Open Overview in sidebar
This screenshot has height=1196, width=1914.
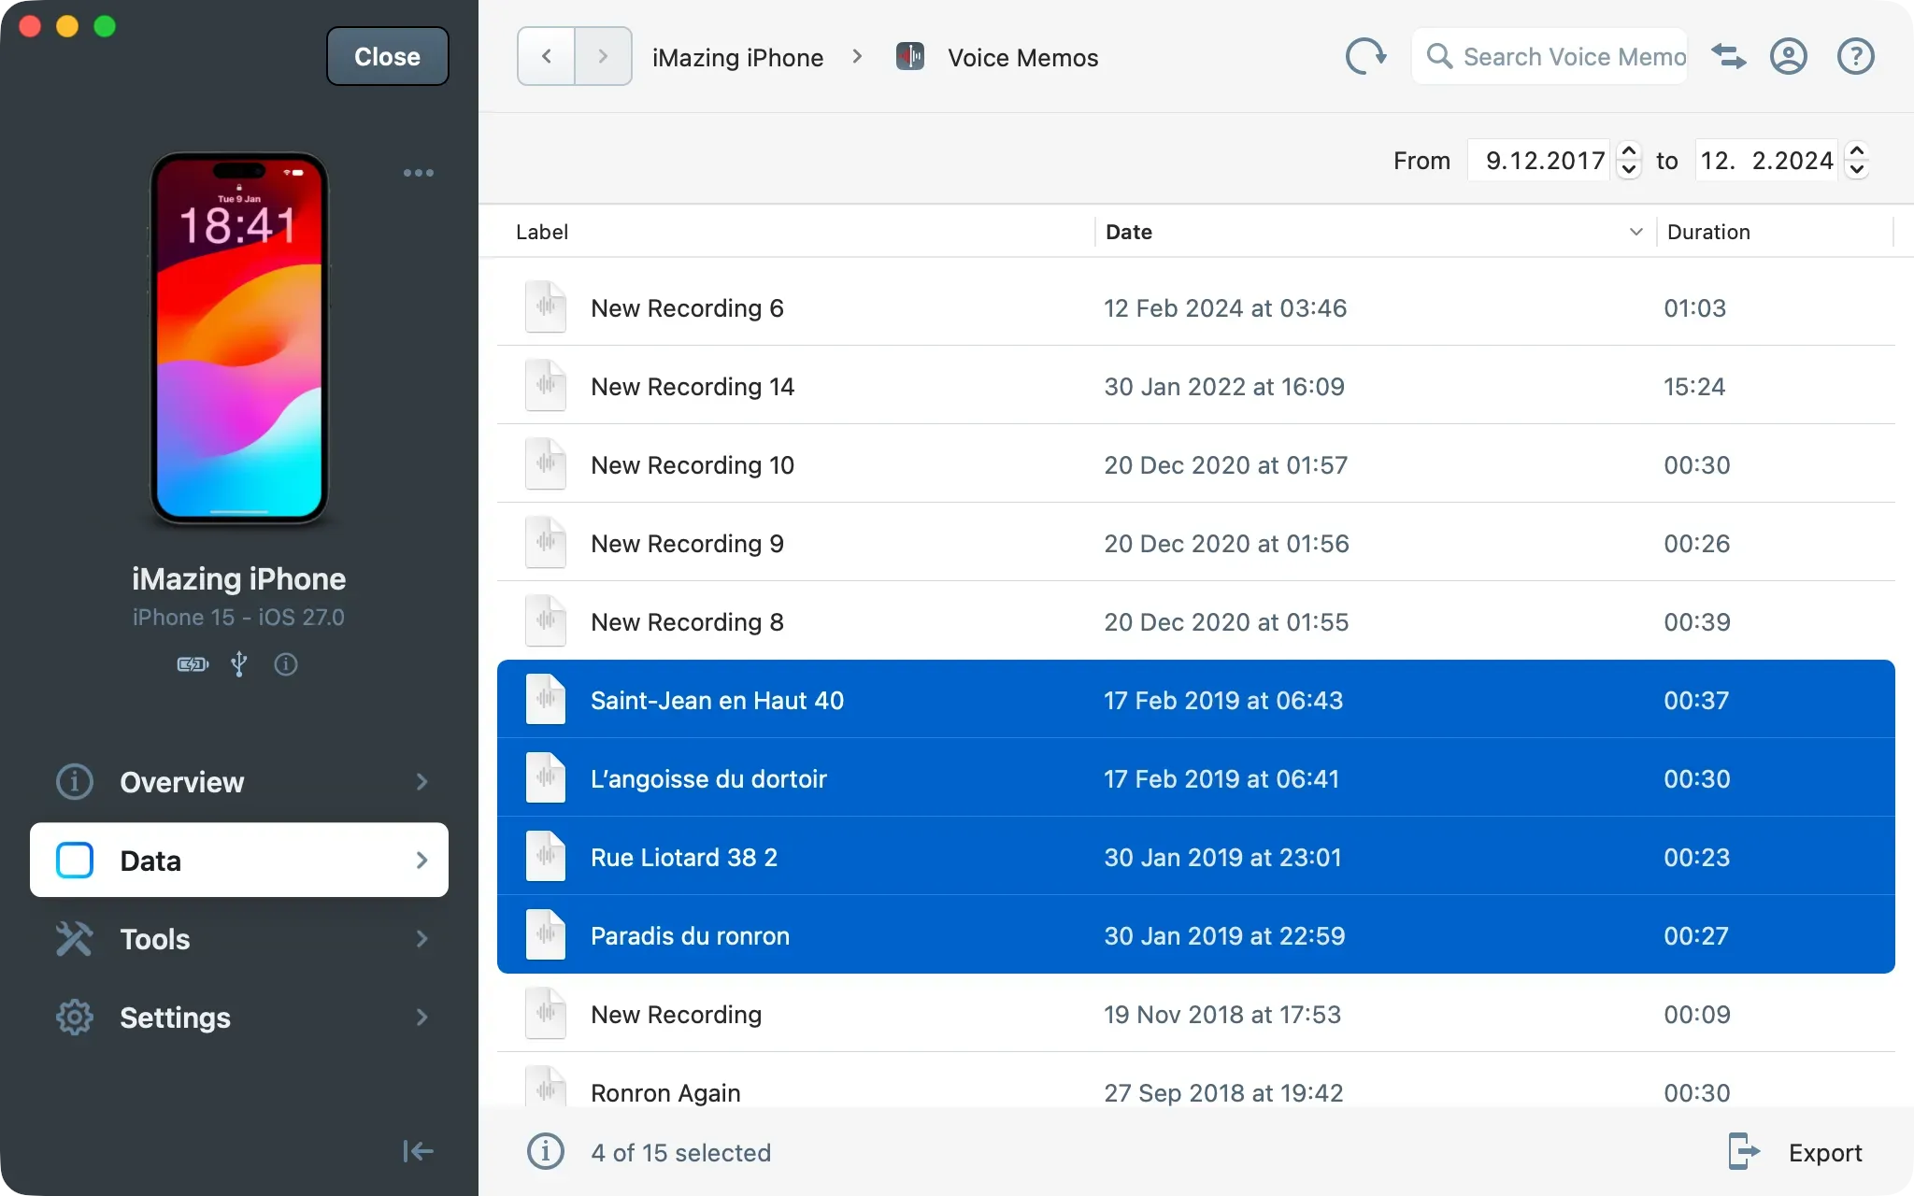[x=239, y=781]
